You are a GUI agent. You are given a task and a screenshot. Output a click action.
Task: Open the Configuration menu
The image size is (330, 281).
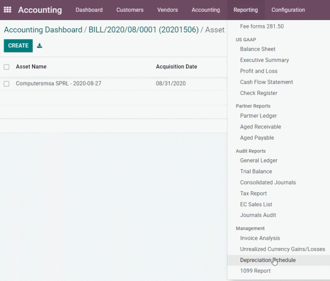point(288,10)
